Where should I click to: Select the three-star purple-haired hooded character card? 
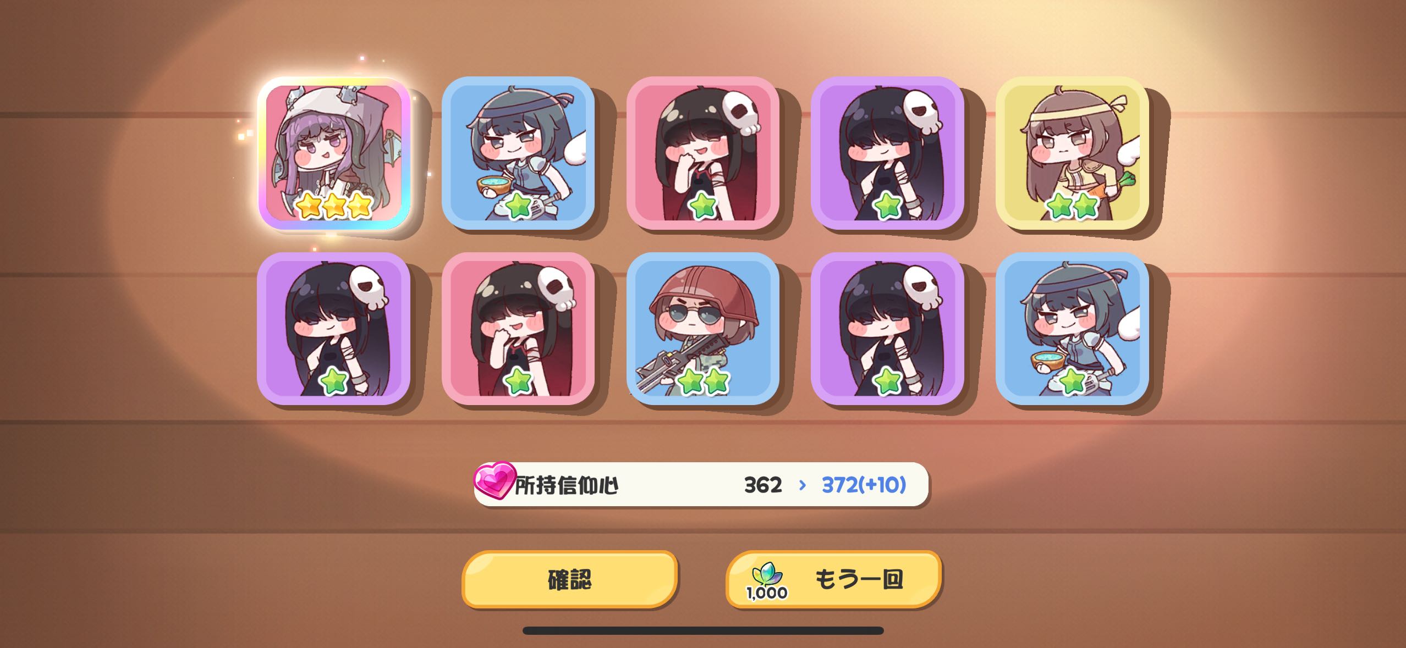(x=334, y=153)
